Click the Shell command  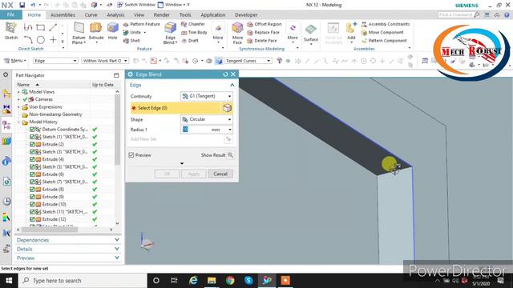pyautogui.click(x=131, y=41)
